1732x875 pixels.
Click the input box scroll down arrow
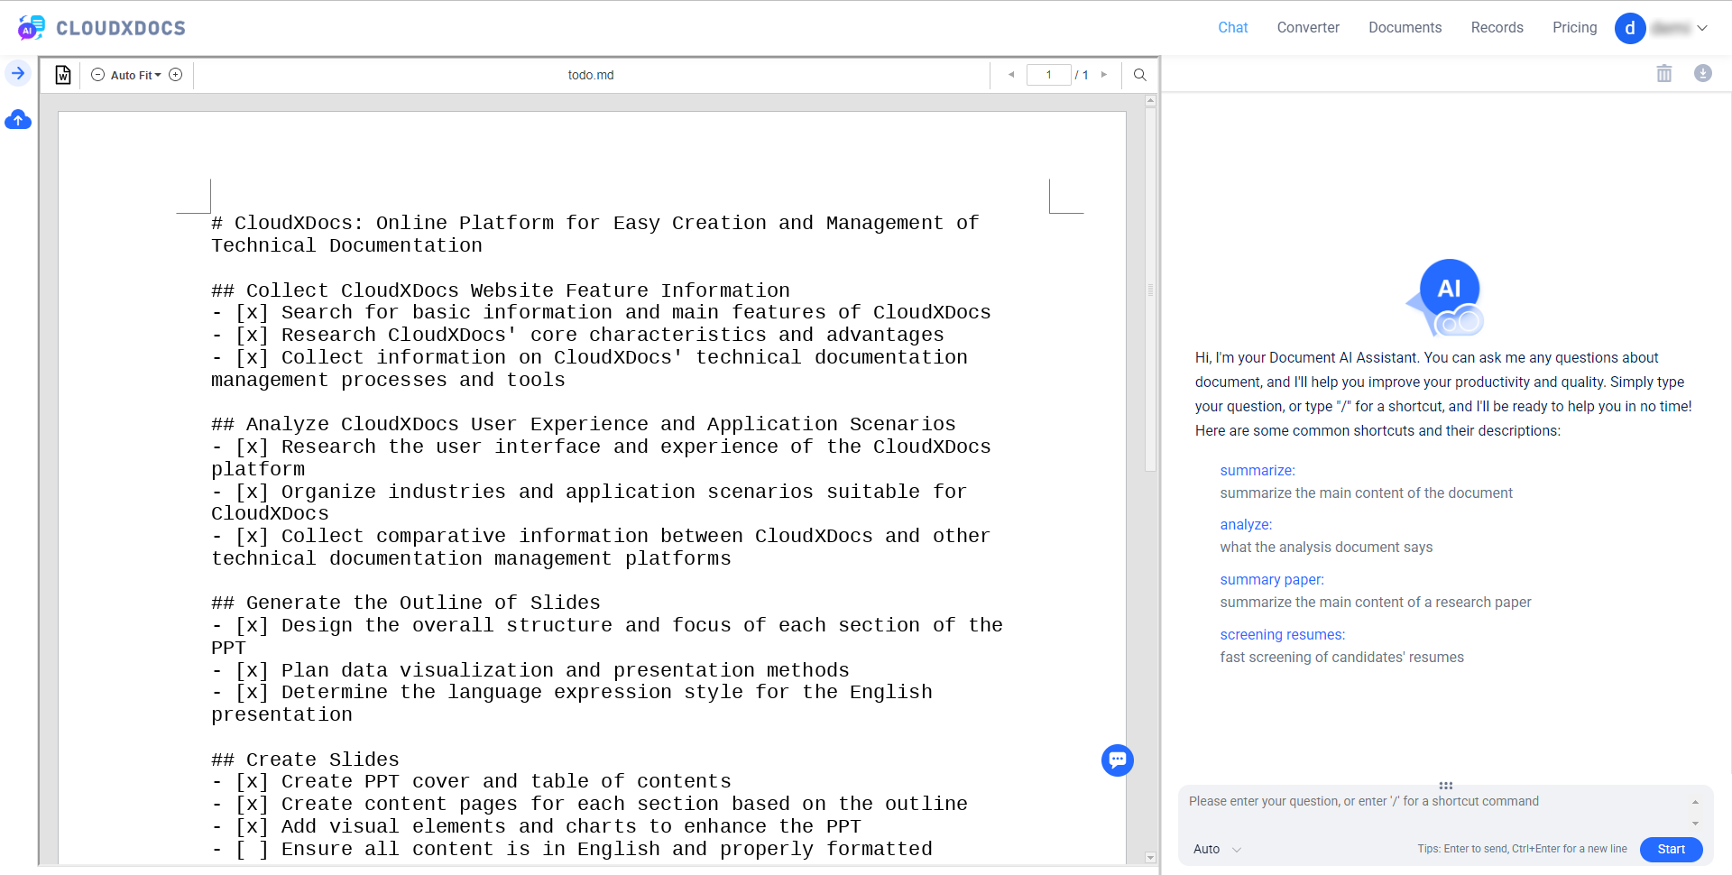point(1695,824)
